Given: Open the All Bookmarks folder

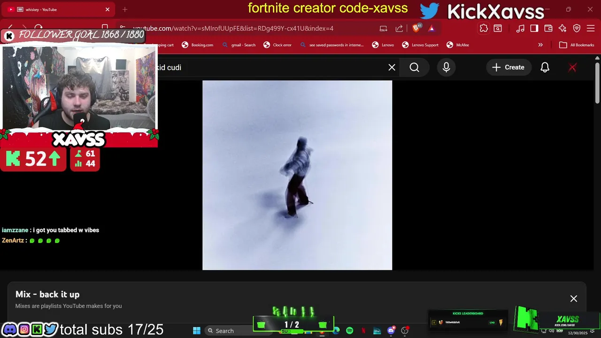Looking at the screenshot, I should [x=577, y=45].
